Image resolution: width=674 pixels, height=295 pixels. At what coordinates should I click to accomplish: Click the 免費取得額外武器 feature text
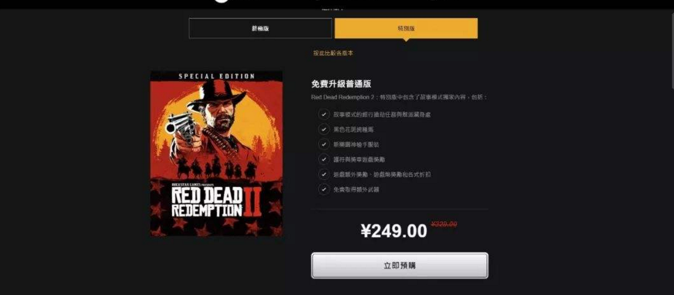click(356, 190)
